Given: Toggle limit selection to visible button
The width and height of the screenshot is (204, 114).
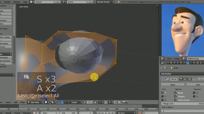Looking at the screenshot, I should pos(95,102).
